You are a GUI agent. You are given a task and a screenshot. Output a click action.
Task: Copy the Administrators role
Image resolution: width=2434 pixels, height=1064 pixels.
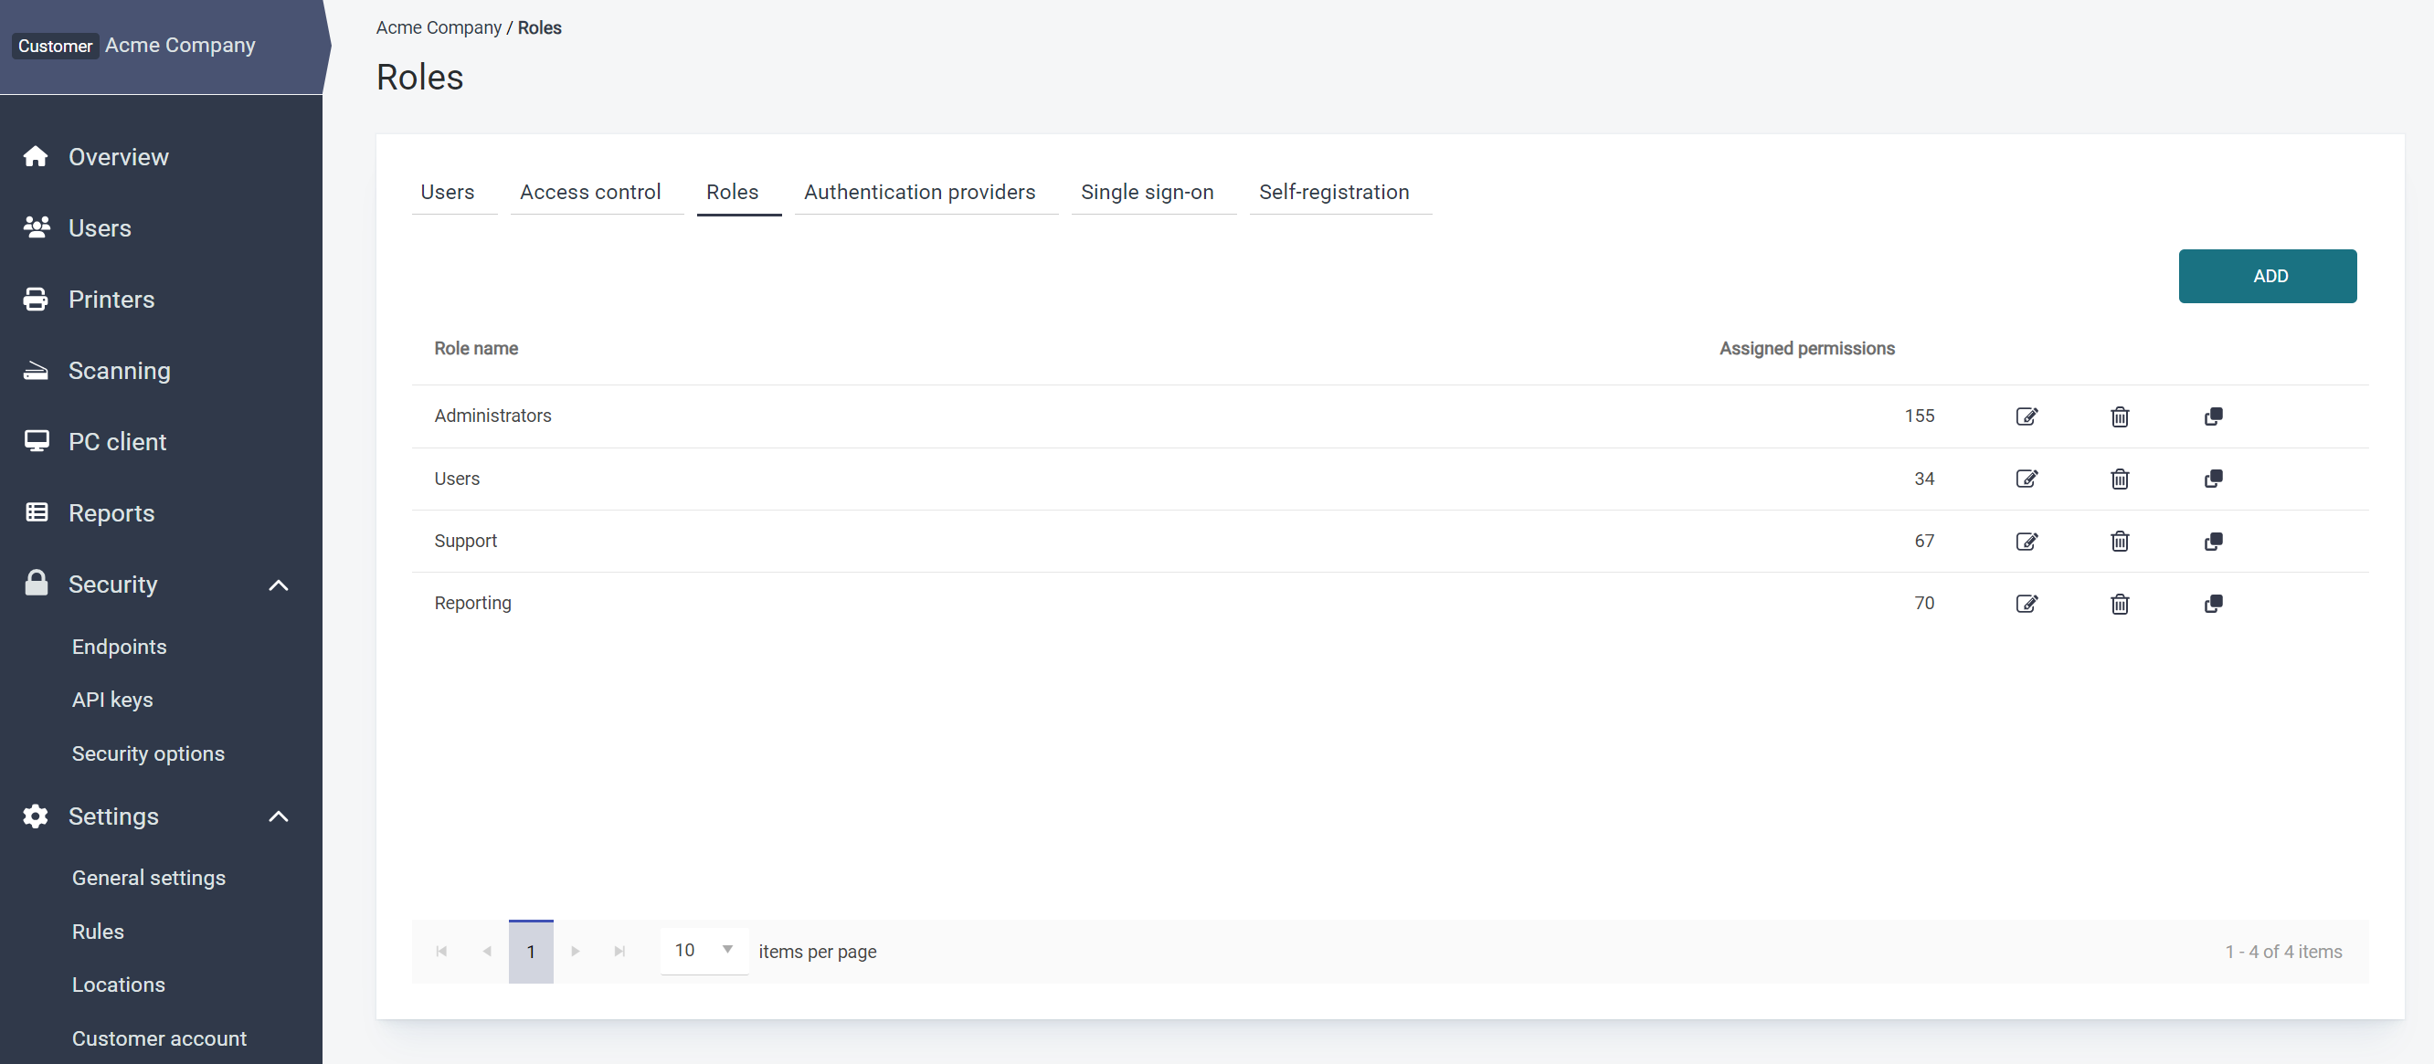point(2213,416)
